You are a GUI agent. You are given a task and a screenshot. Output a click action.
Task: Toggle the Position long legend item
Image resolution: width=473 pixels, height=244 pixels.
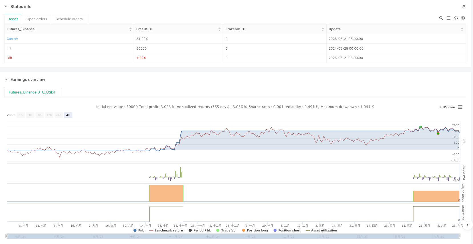coord(255,230)
